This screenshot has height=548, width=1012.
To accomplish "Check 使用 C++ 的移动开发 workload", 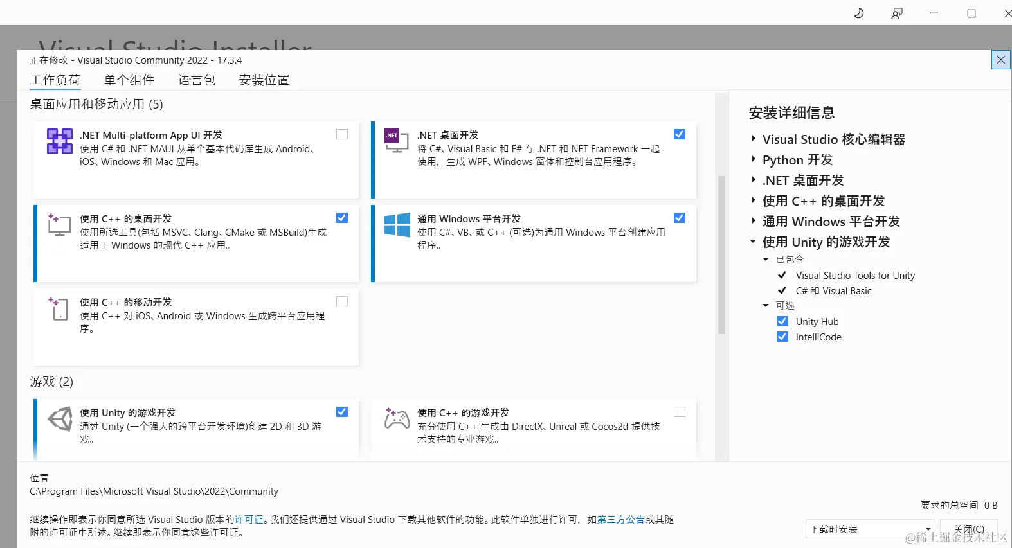I will pyautogui.click(x=342, y=301).
